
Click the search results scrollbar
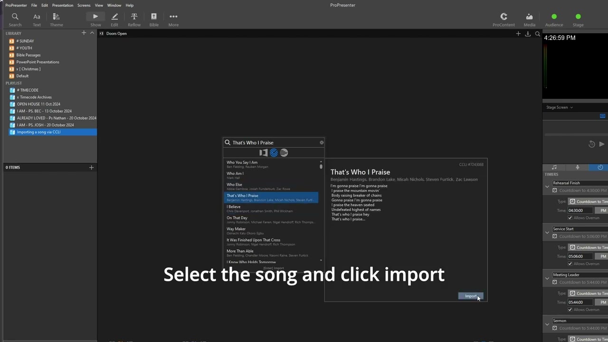click(321, 166)
